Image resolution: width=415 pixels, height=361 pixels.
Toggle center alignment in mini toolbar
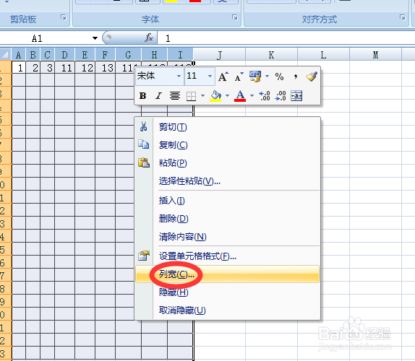click(x=175, y=96)
